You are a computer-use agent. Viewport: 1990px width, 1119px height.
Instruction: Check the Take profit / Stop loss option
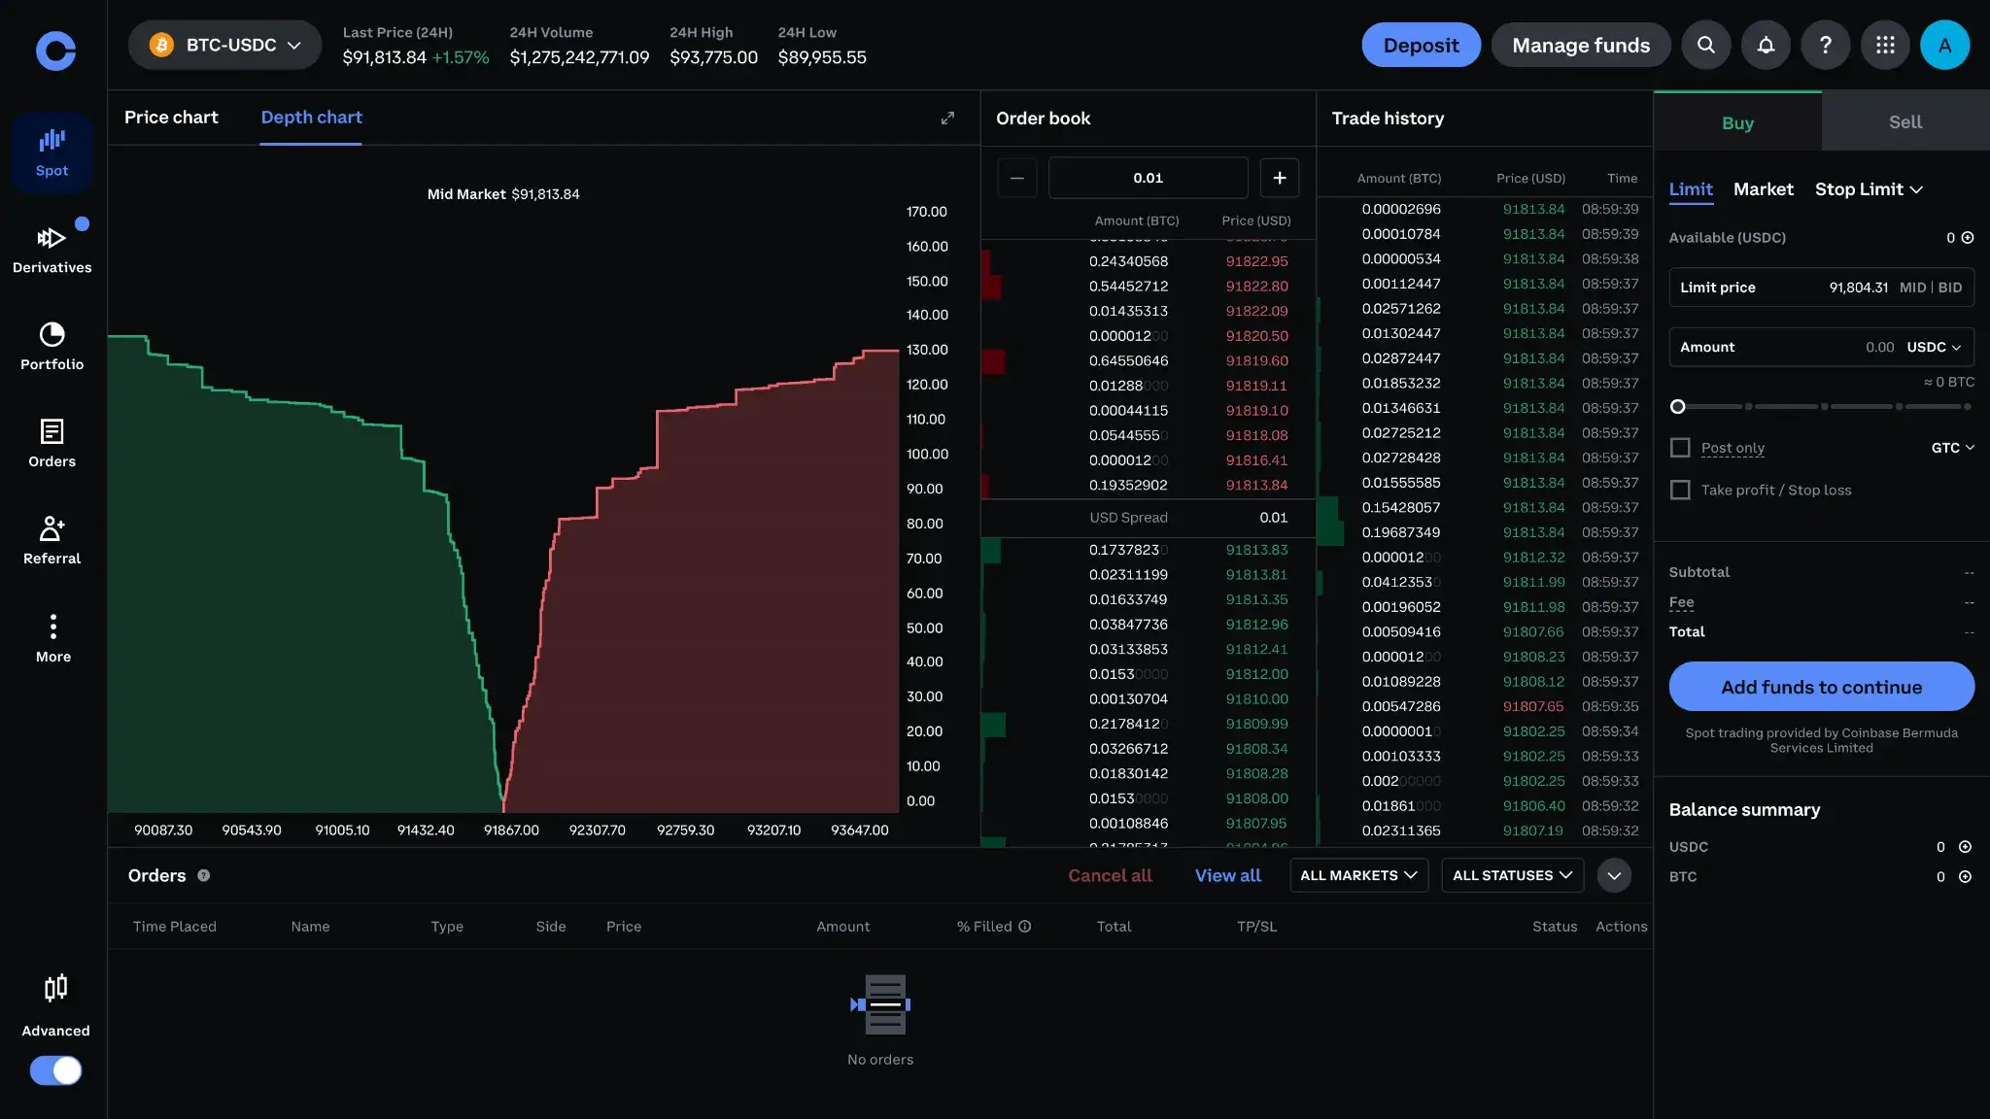pyautogui.click(x=1681, y=490)
